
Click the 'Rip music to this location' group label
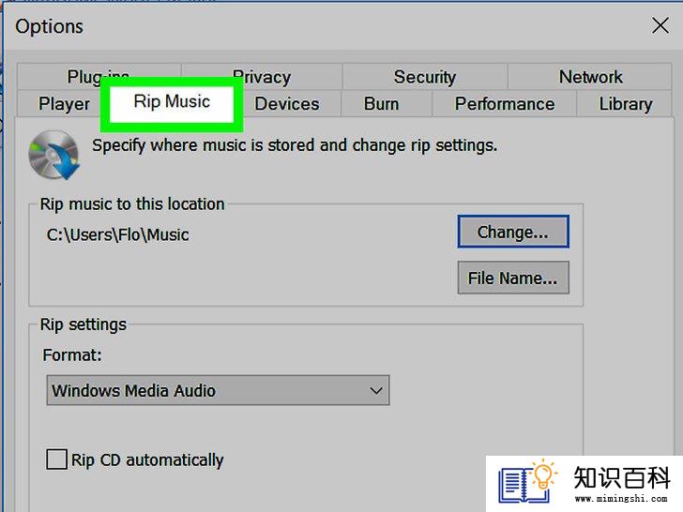[x=132, y=203]
